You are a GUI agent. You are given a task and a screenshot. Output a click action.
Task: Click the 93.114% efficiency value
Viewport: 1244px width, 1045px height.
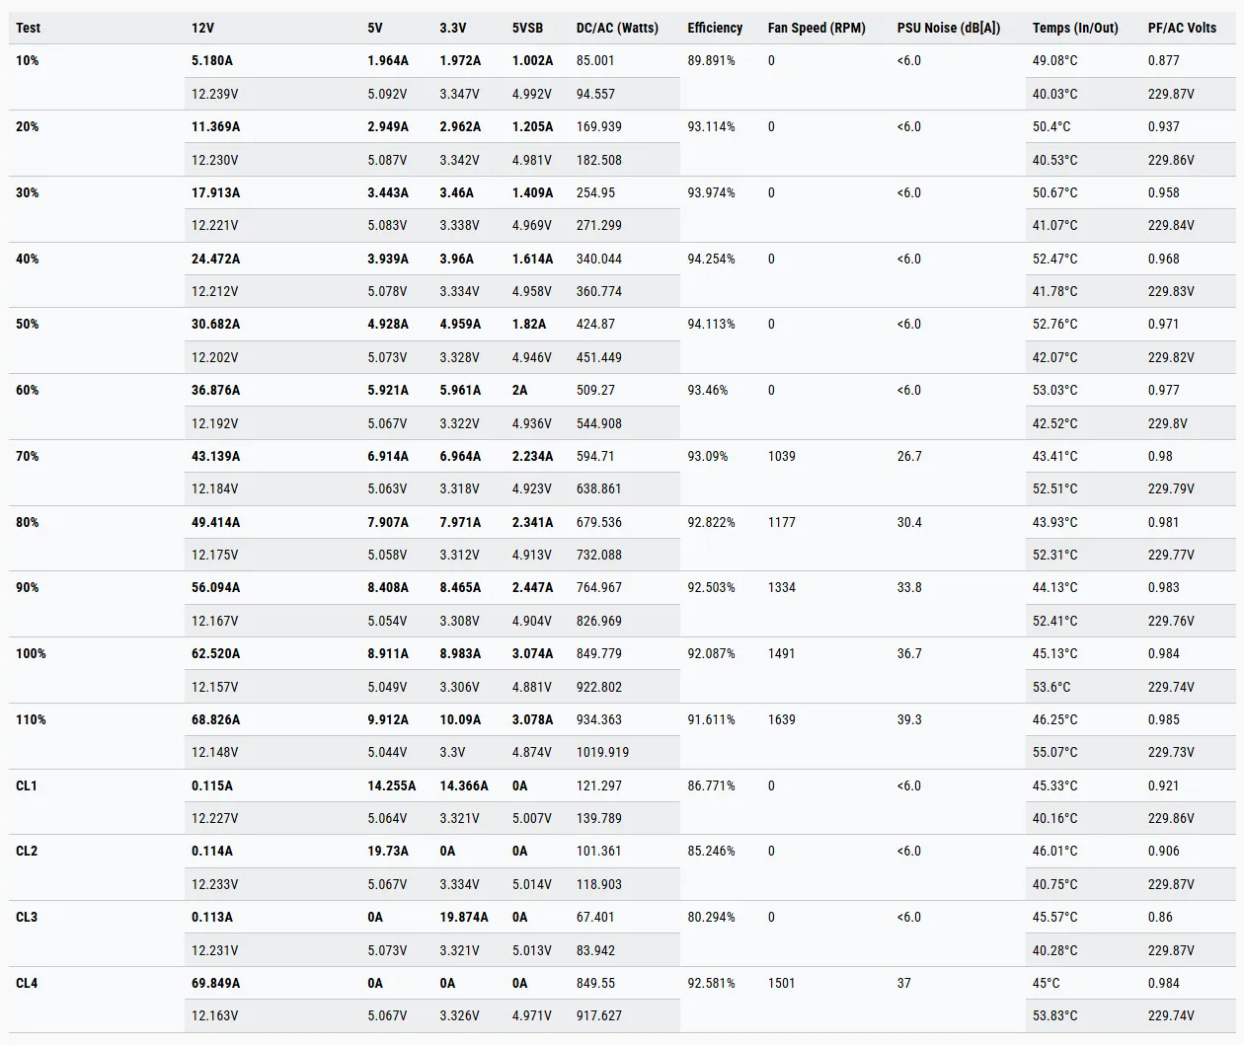[711, 126]
